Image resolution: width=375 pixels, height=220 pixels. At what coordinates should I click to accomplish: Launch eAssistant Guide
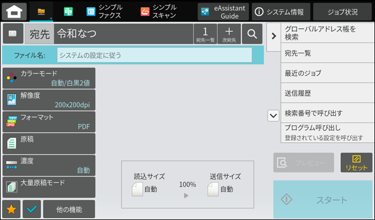(x=223, y=12)
